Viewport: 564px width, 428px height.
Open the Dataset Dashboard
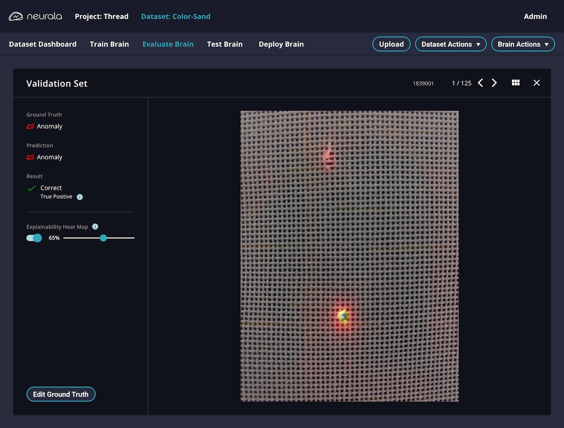(42, 44)
